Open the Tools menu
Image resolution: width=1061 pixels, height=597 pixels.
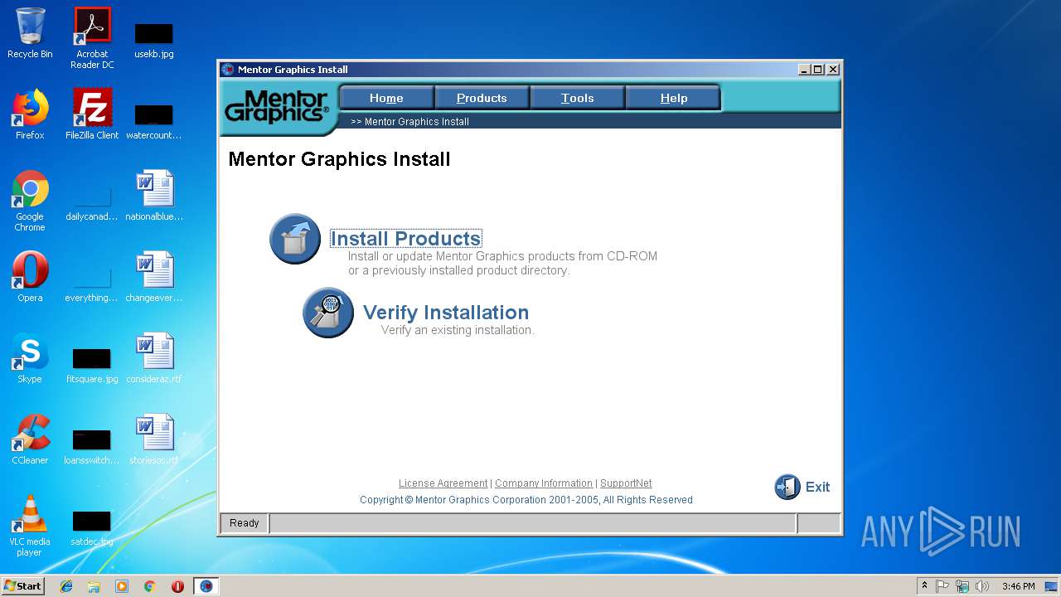pos(578,98)
